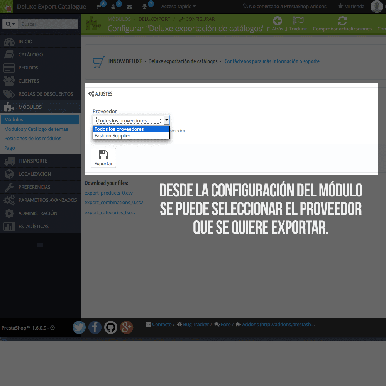Open the shopping cart orders notification icon
The height and width of the screenshot is (386, 386).
coord(98,7)
